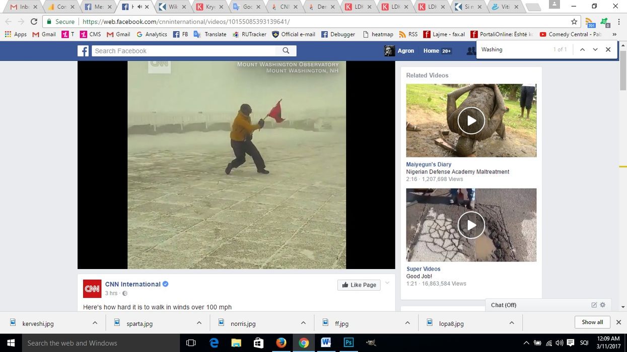Launch Photoshop from the taskbar
Image resolution: width=627 pixels, height=352 pixels.
[348, 343]
